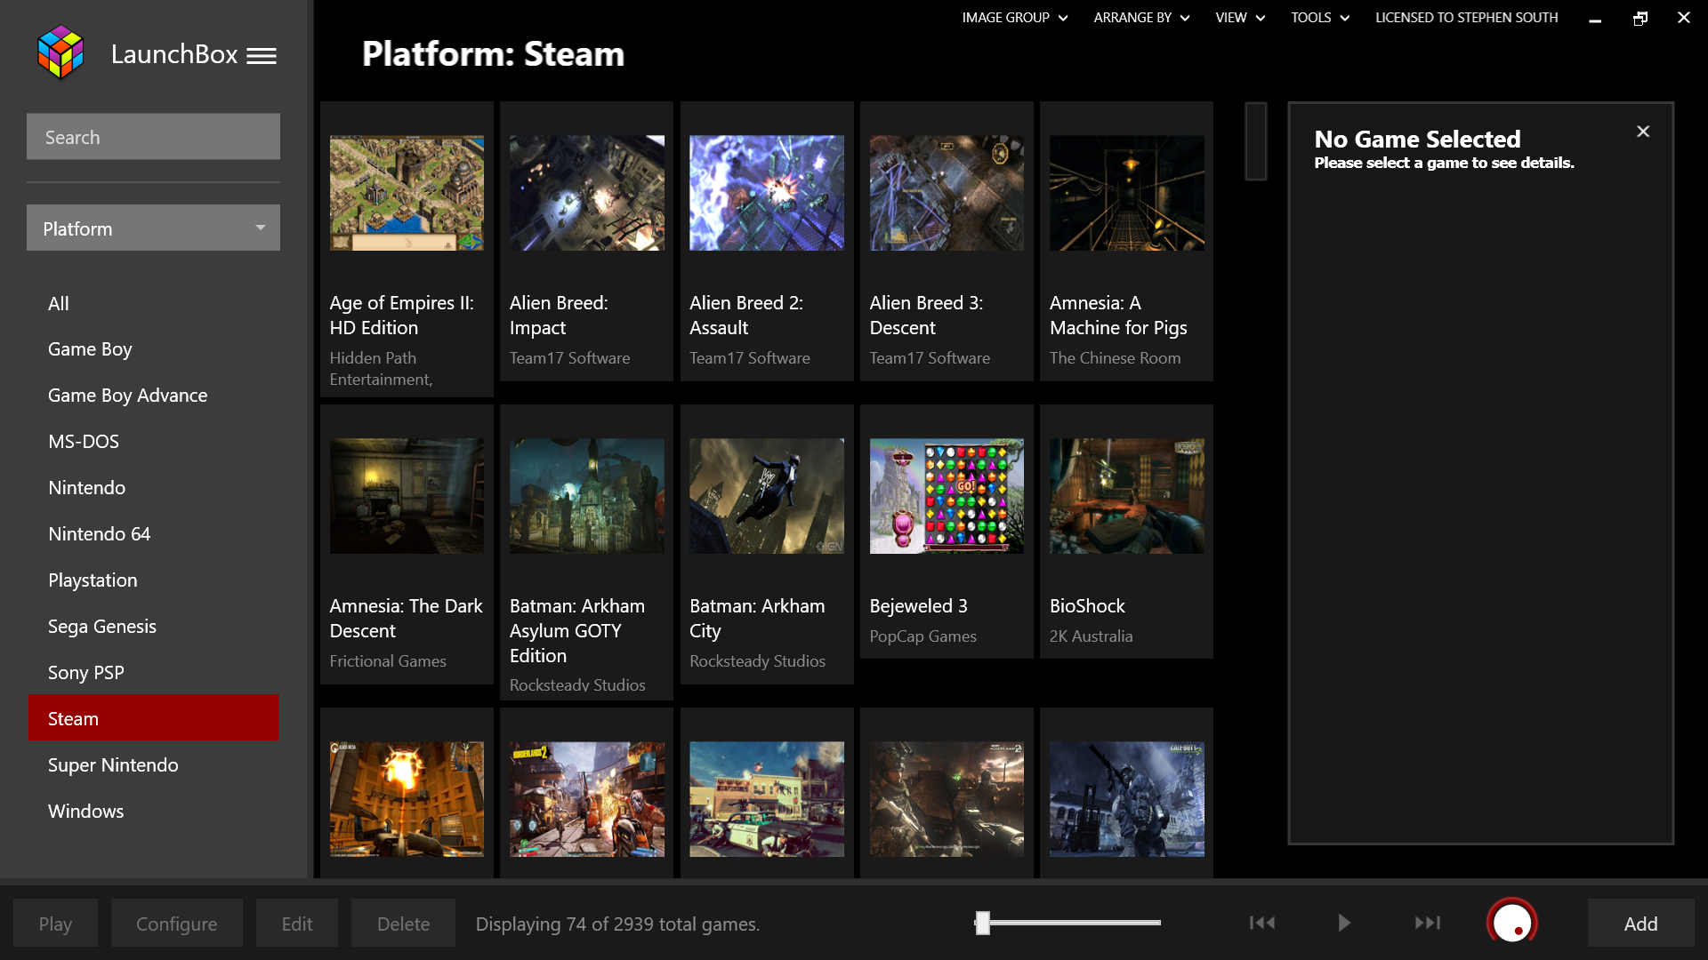Select the Nintendo 64 platform

[x=153, y=534]
